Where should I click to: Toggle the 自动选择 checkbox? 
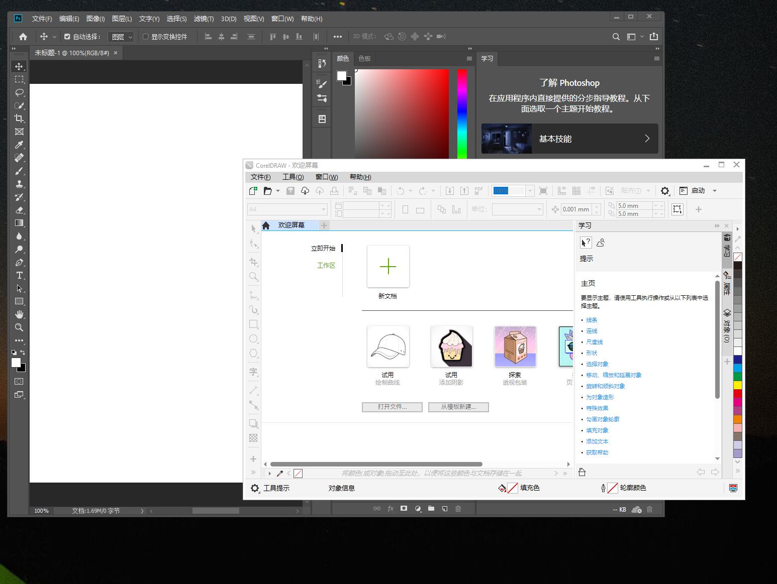tap(67, 37)
